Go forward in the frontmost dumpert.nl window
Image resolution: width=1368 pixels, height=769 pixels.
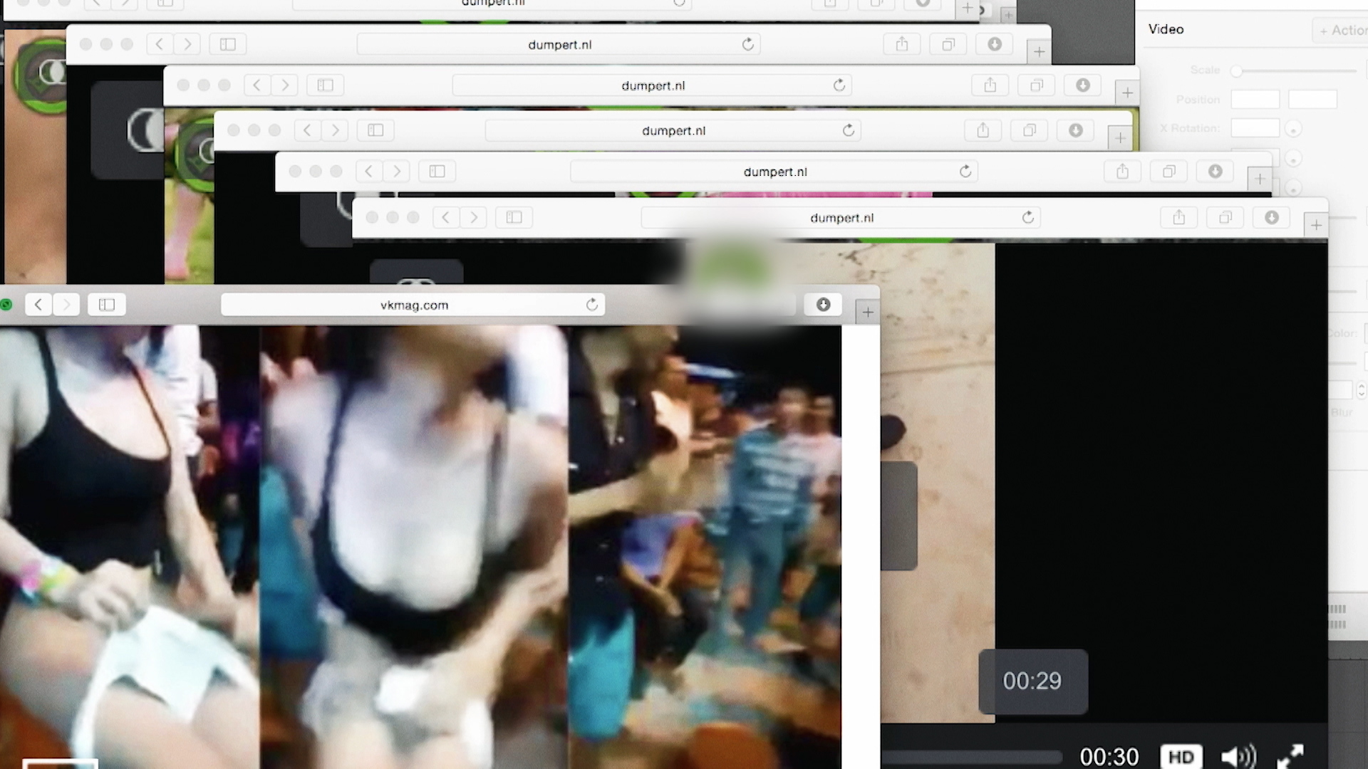point(474,217)
